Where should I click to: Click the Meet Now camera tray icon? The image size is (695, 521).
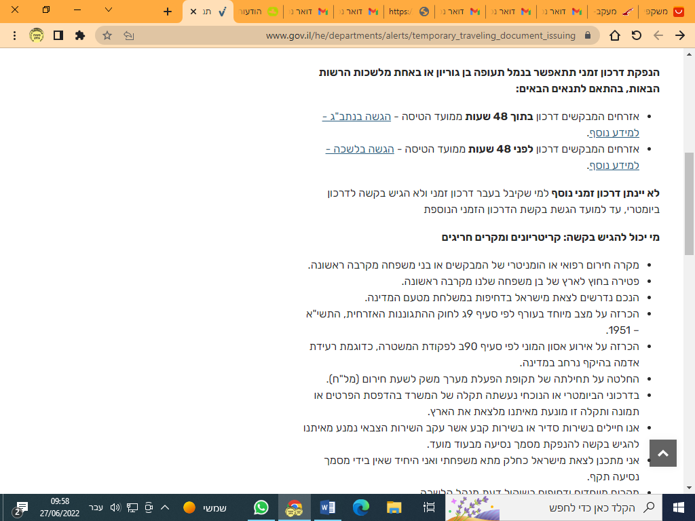tap(149, 507)
